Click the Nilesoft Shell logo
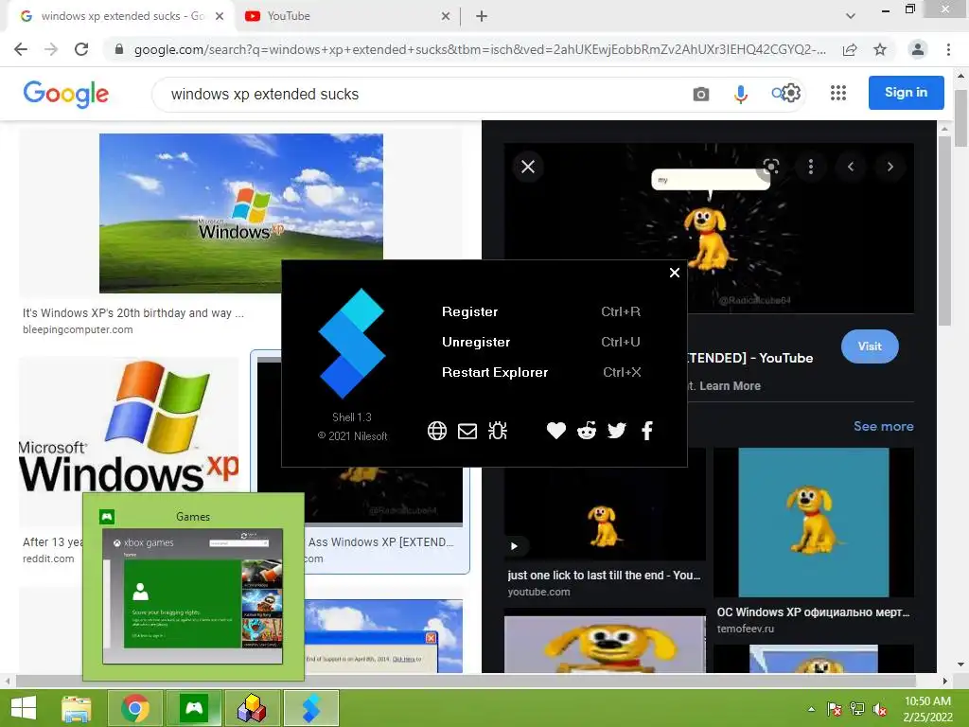This screenshot has height=727, width=969. pyautogui.click(x=352, y=343)
